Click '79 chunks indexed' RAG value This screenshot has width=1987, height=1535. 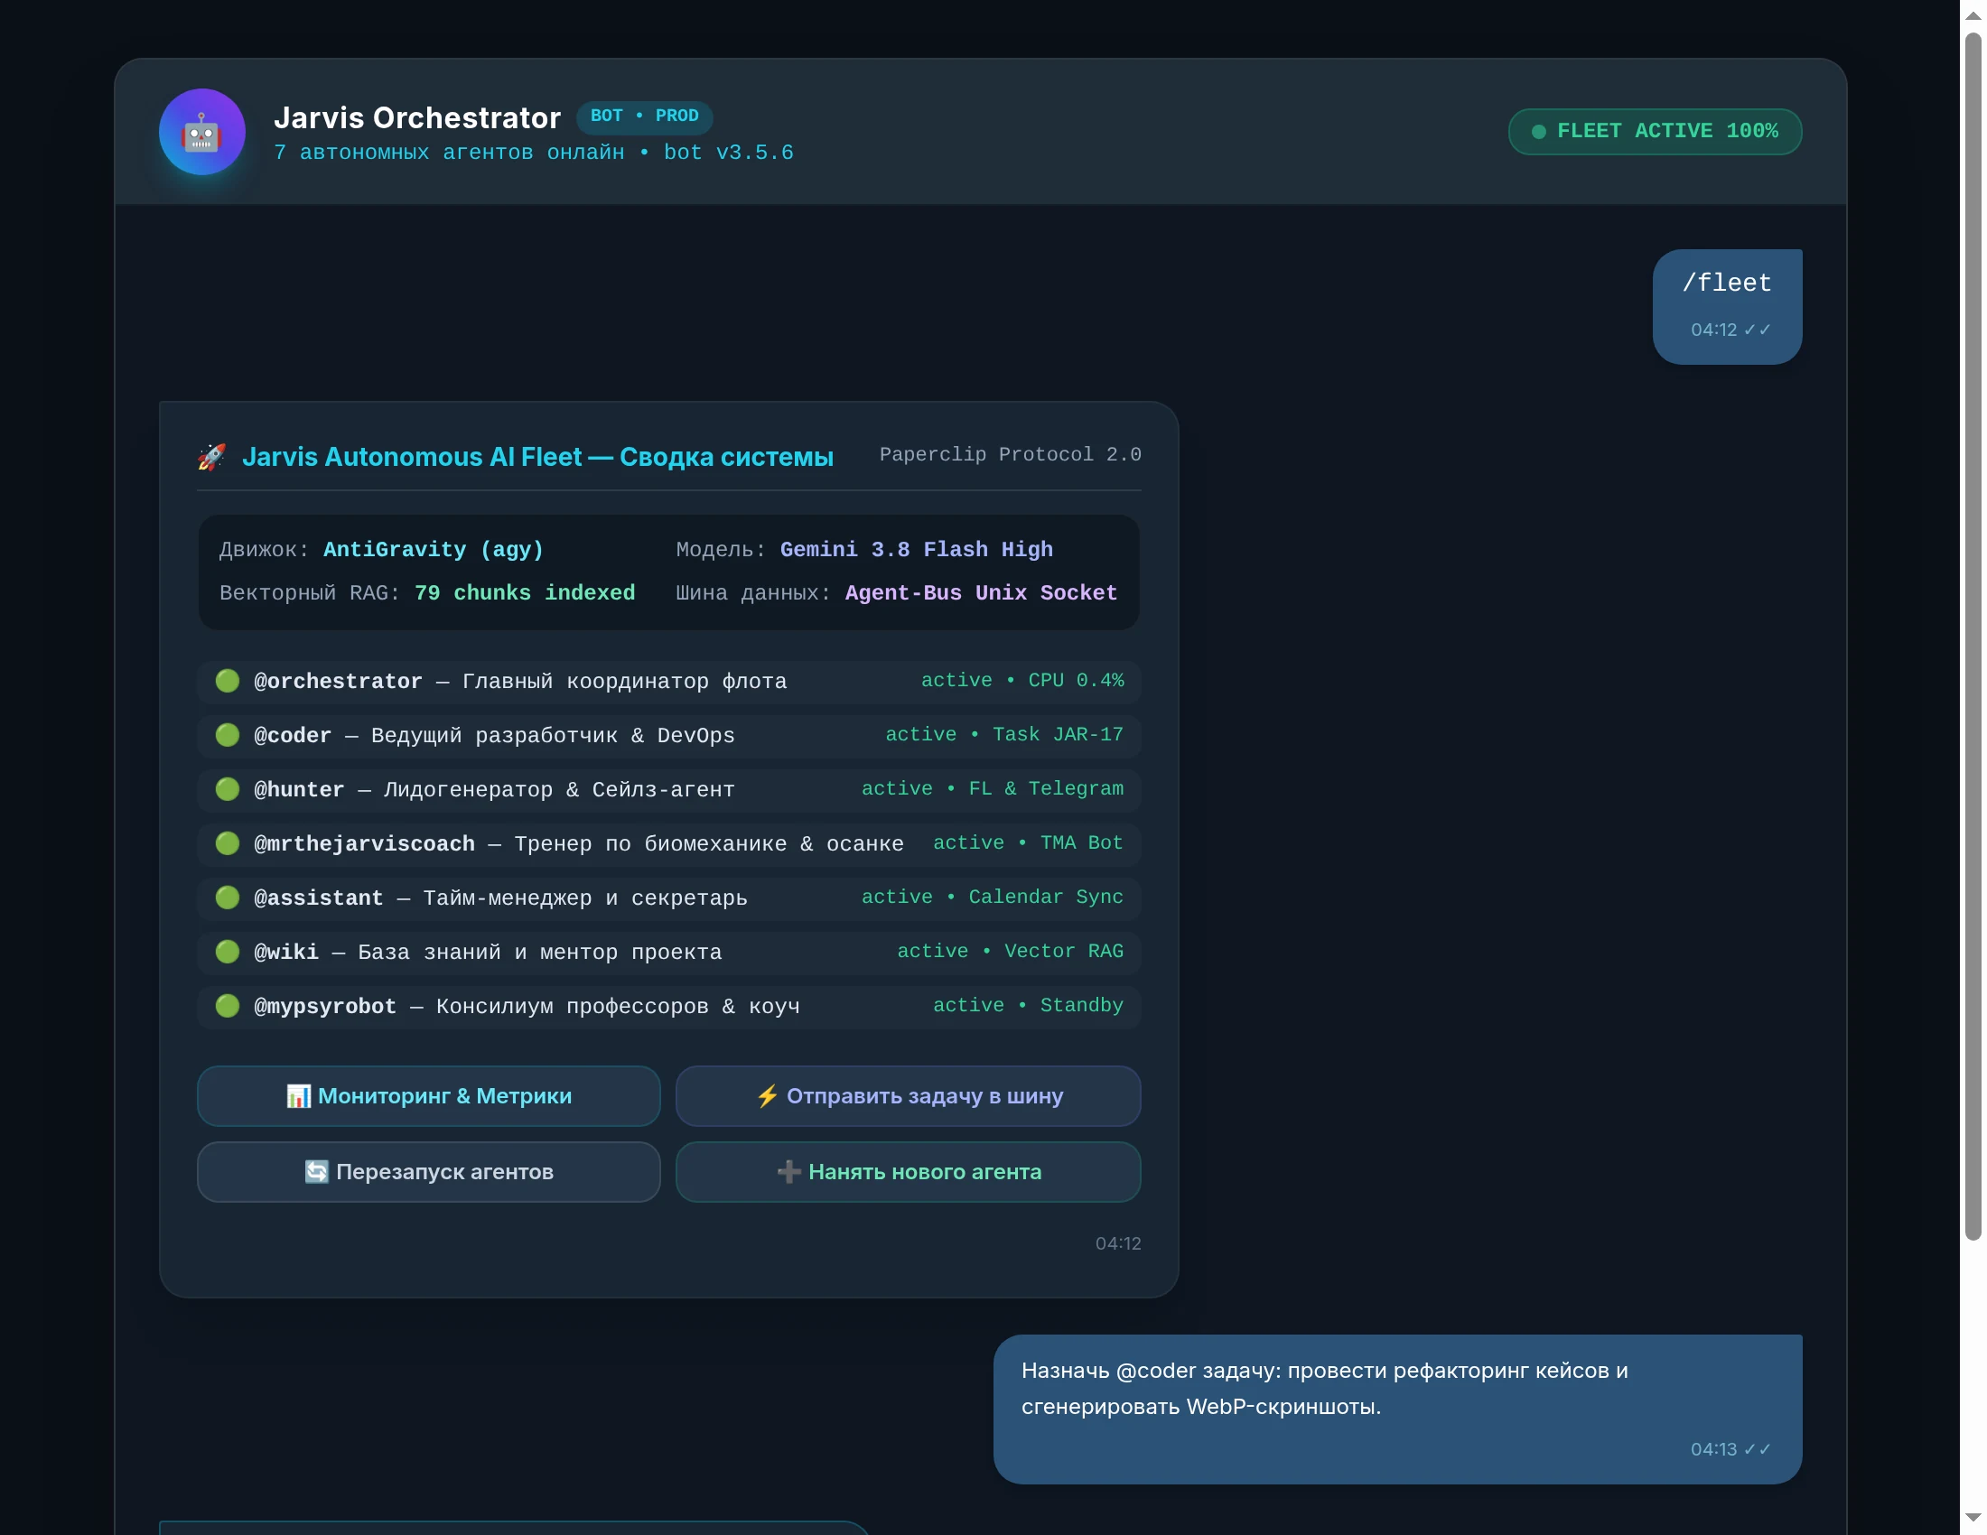(x=525, y=593)
